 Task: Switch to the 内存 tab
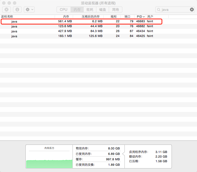click(x=77, y=10)
